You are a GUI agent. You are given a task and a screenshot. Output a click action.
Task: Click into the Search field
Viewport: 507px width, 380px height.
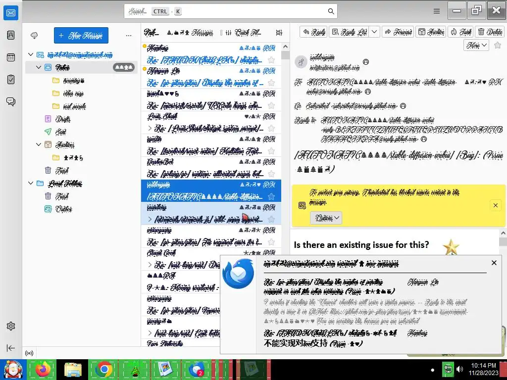click(x=231, y=11)
